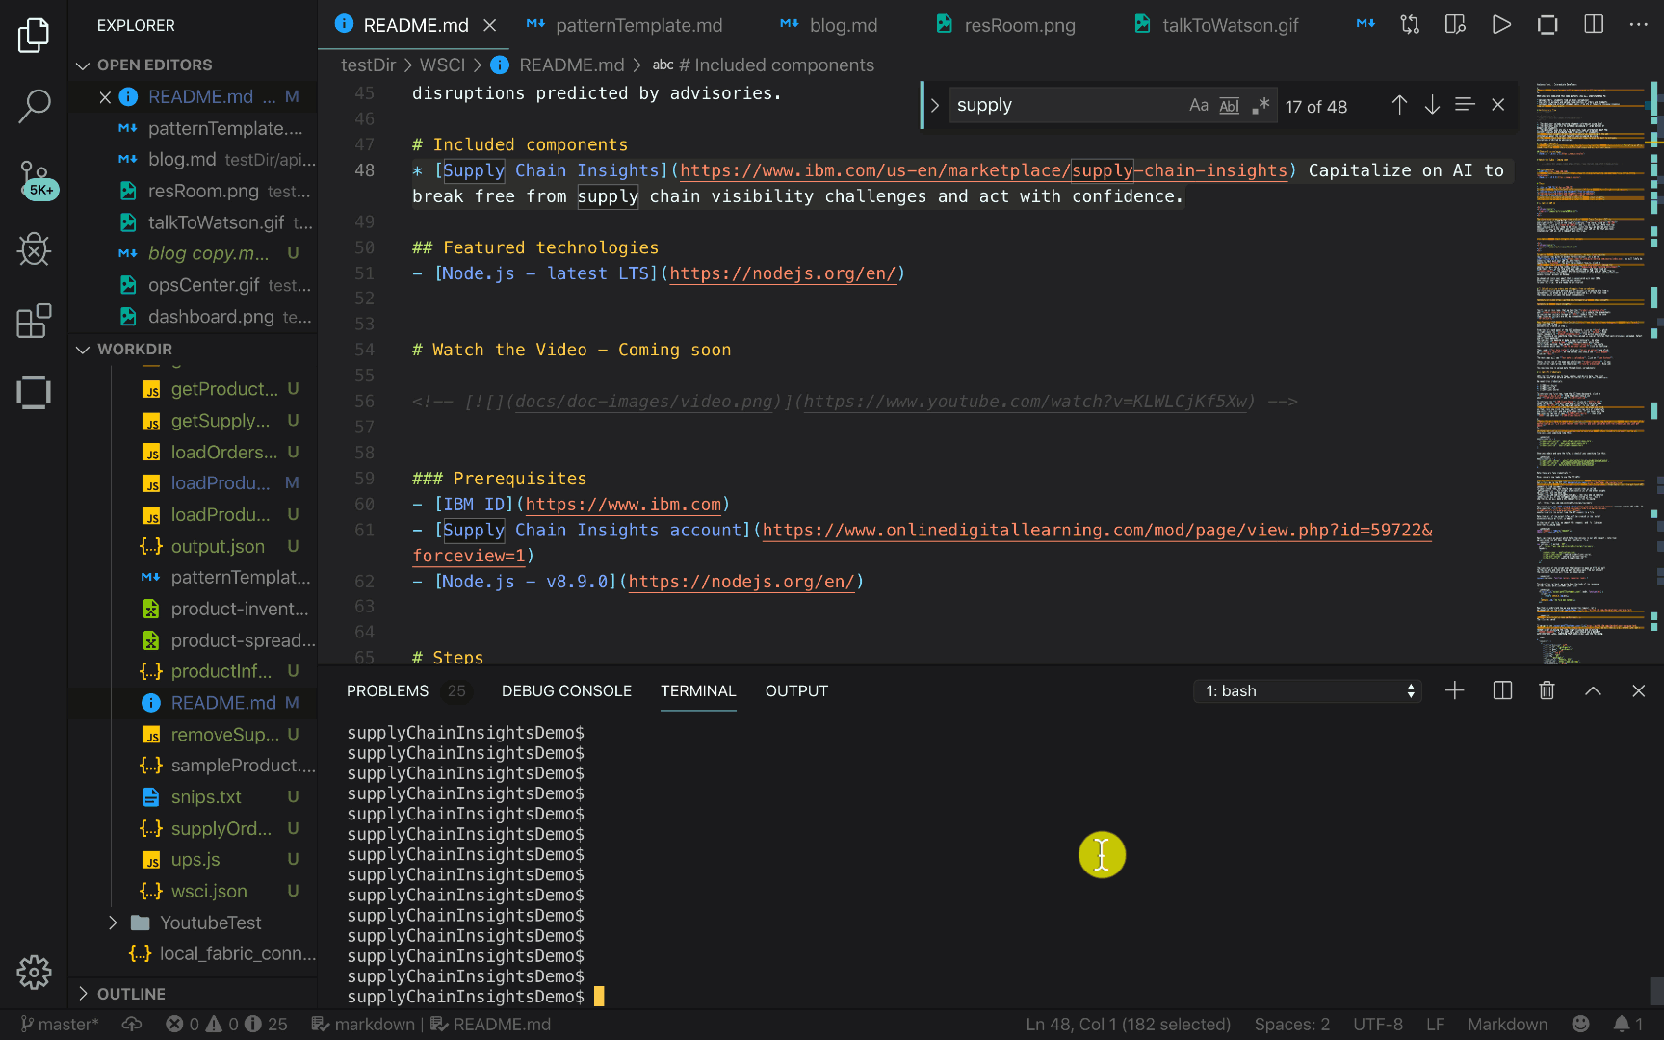Split the terminal pane
The image size is (1664, 1040).
coord(1502,690)
